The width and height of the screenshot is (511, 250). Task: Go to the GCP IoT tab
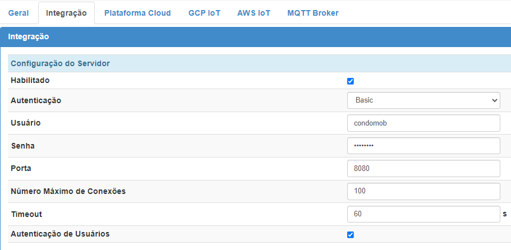[204, 13]
